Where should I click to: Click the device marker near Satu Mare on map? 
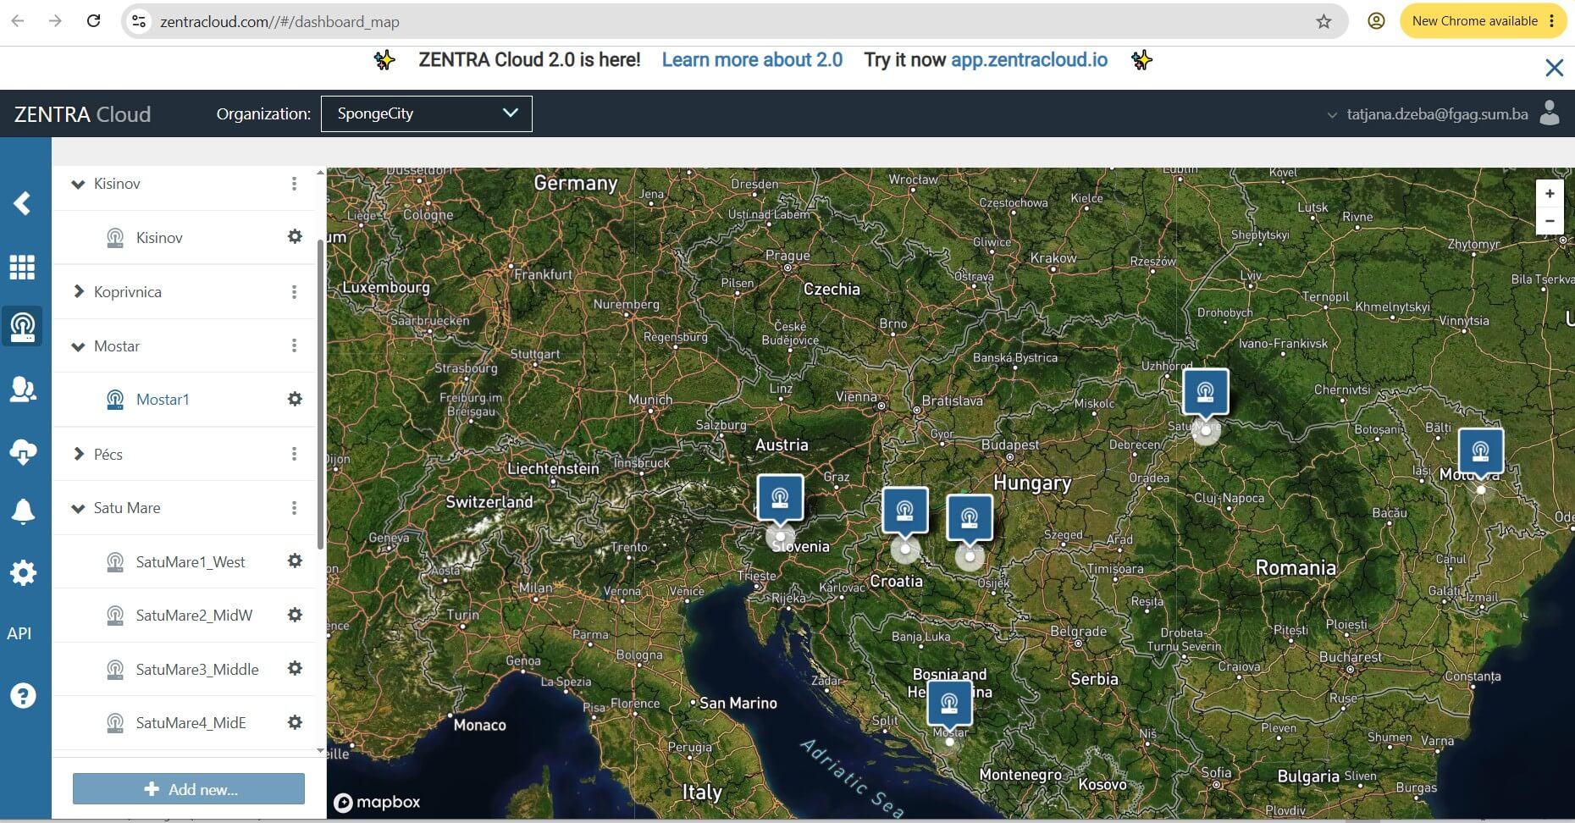point(1205,393)
